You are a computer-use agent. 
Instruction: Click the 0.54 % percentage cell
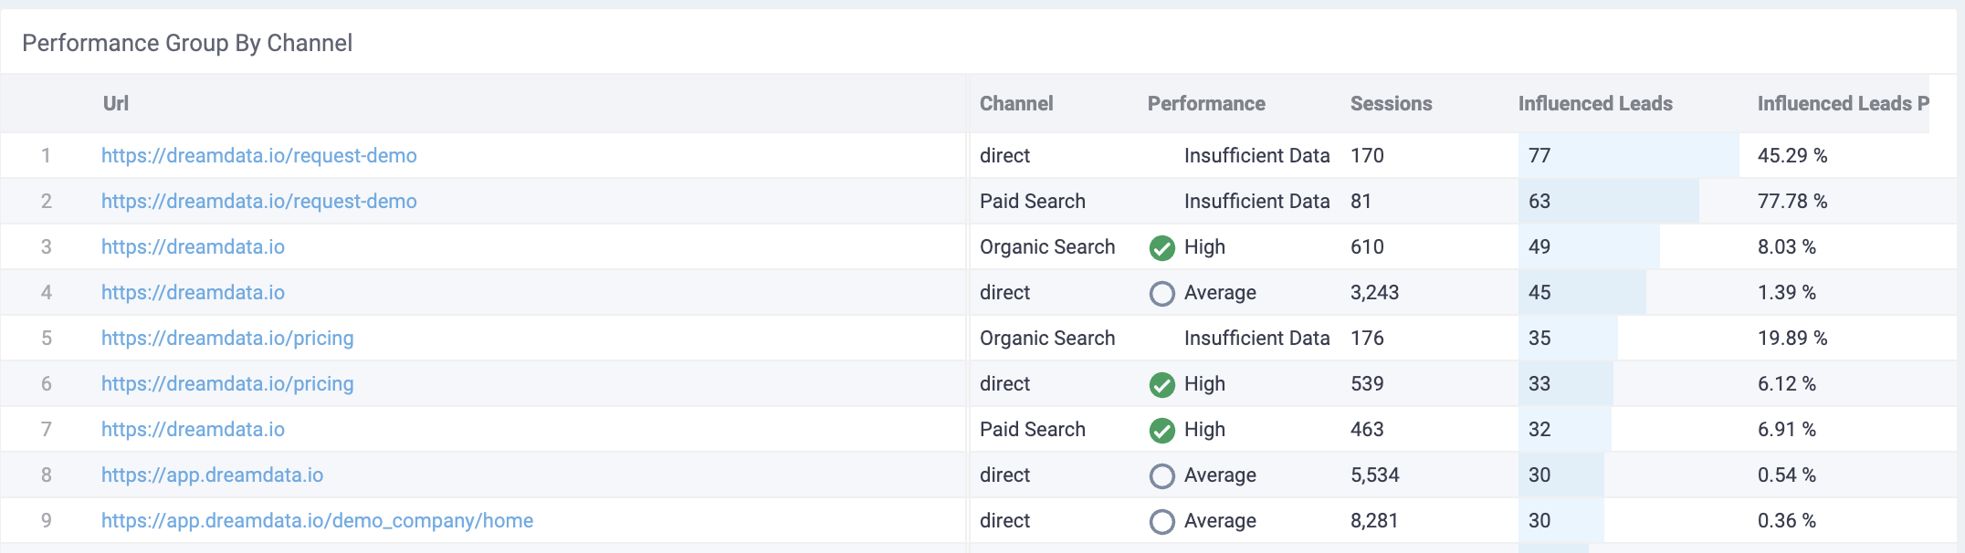[1787, 475]
